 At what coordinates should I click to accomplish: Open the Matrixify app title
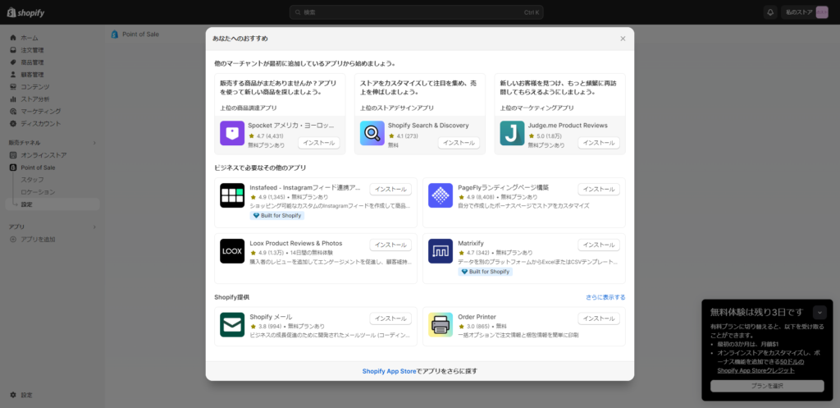click(x=471, y=244)
